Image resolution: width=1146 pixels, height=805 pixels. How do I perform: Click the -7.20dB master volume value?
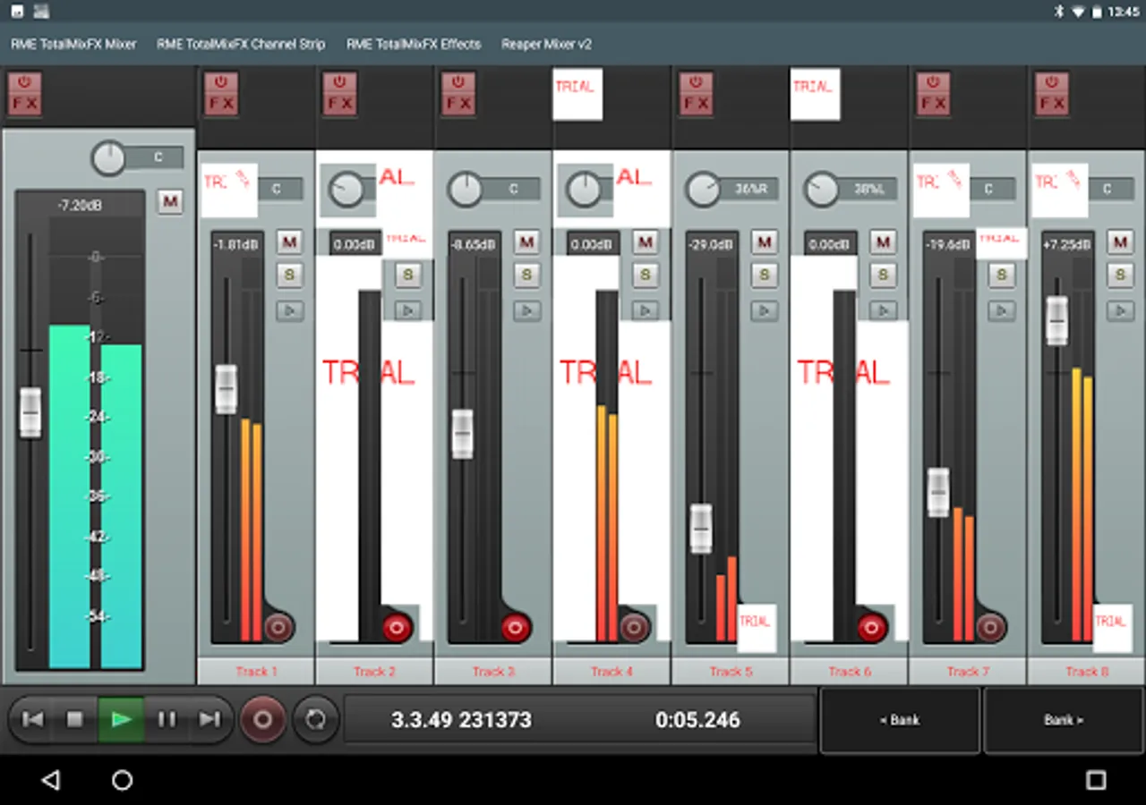[x=80, y=206]
